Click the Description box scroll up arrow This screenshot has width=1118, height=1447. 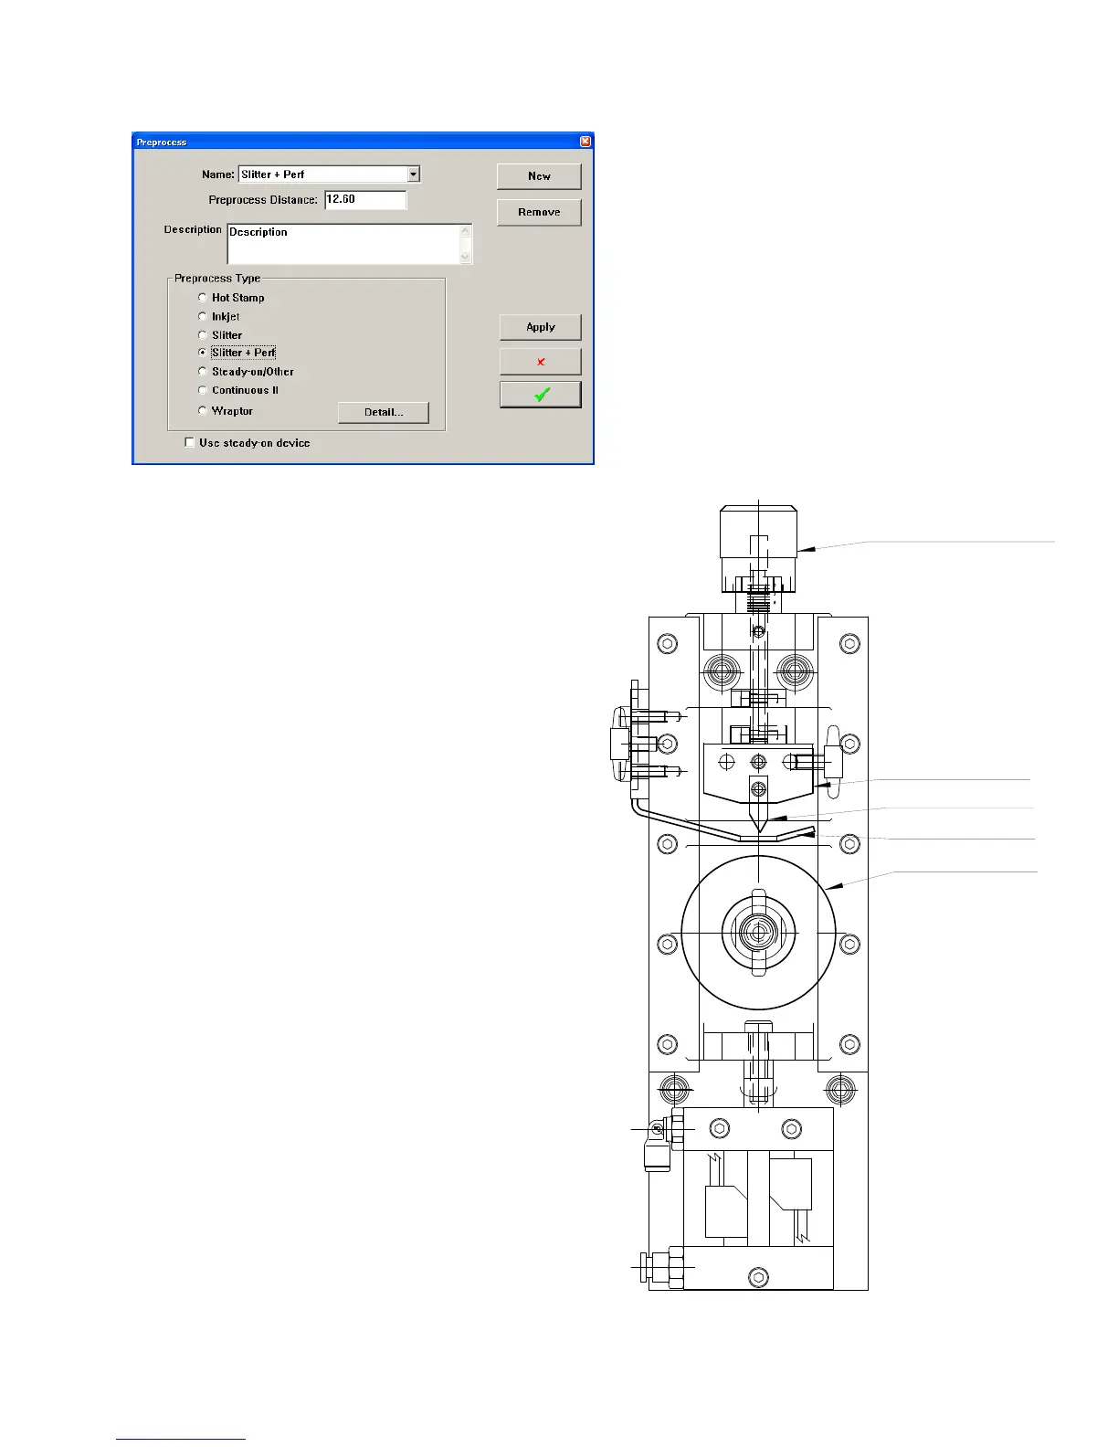[x=466, y=230]
